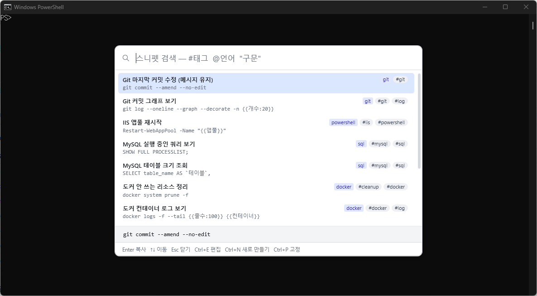Click 'SHOW FULL PROCESSLIST;' code line
537x296 pixels.
(x=155, y=151)
